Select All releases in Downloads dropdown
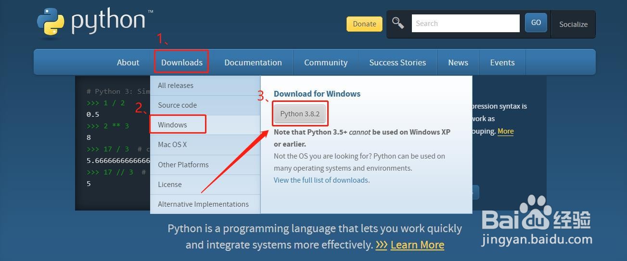The image size is (627, 261). pyautogui.click(x=205, y=86)
